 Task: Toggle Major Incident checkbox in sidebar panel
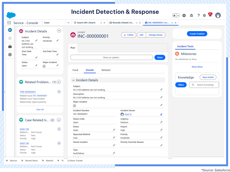coord(44,66)
